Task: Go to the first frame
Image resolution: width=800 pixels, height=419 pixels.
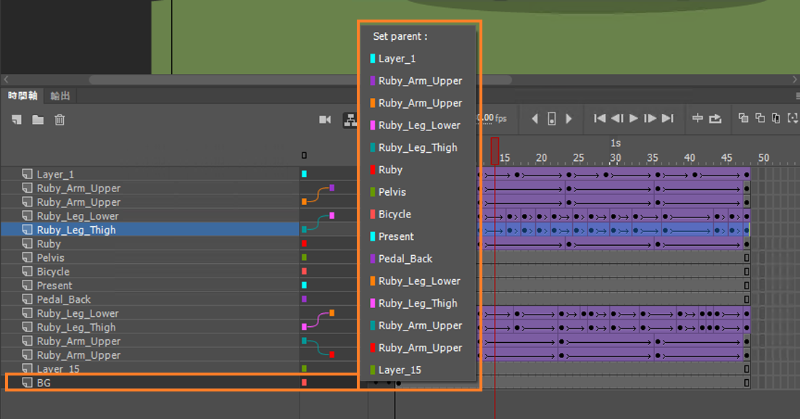Action: (600, 118)
